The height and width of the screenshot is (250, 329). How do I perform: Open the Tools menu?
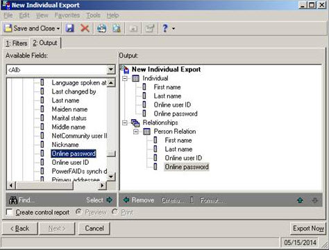point(93,15)
